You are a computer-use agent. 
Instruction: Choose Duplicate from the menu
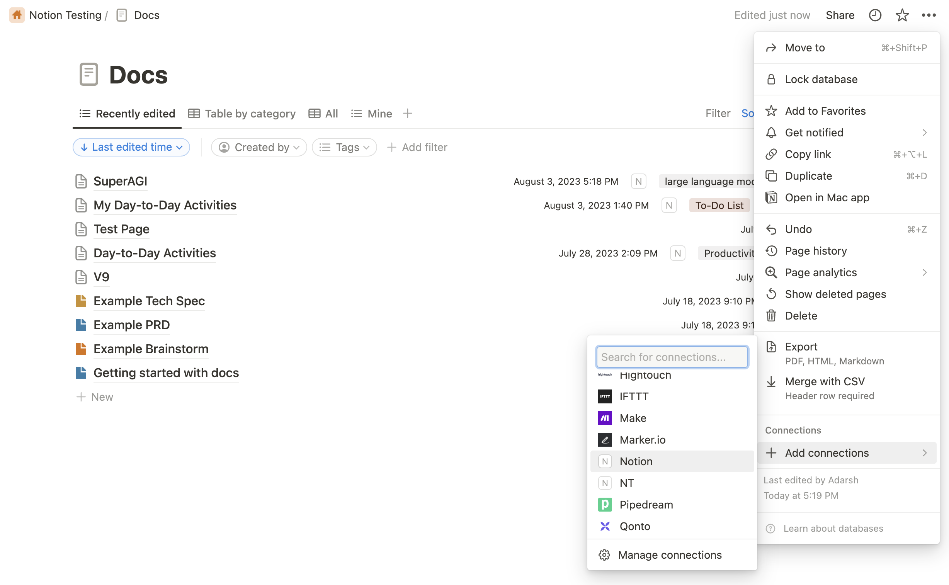(x=808, y=176)
